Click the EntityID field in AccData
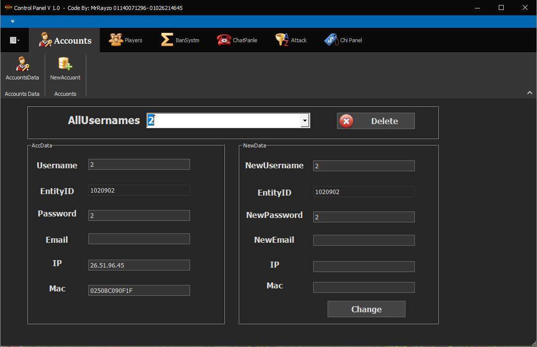 (139, 190)
